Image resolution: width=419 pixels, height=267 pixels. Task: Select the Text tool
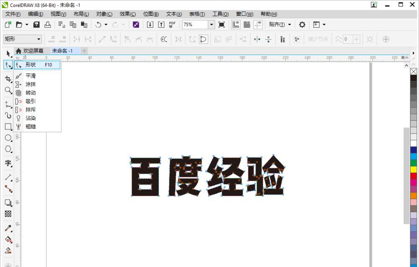[8, 163]
